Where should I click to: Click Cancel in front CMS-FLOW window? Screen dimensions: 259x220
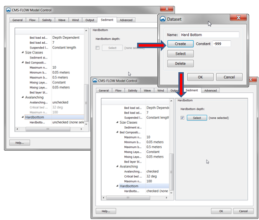(x=243, y=211)
